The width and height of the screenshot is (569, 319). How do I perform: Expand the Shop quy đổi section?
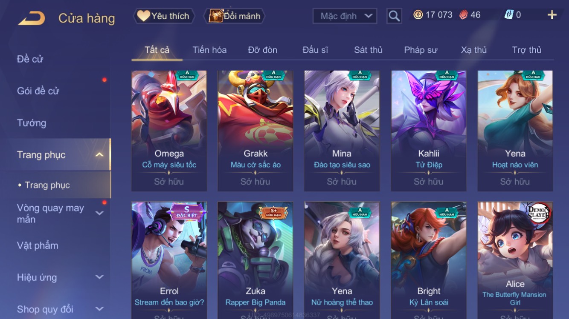point(99,309)
